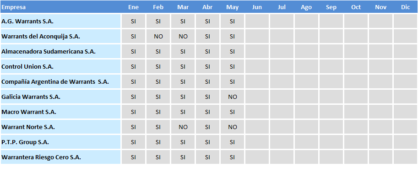
Task: Click Warrantera Riesgo Cero S.A. May SI cell
Action: point(232,157)
